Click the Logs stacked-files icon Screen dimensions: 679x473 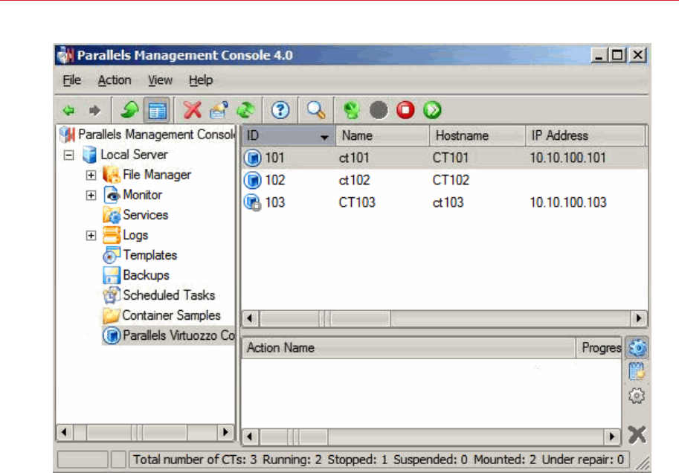pyautogui.click(x=112, y=235)
